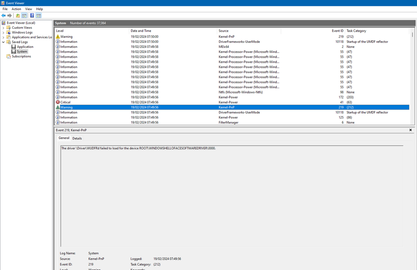This screenshot has height=270, width=417.
Task: Select the FilterManager event row
Action: click(x=232, y=122)
